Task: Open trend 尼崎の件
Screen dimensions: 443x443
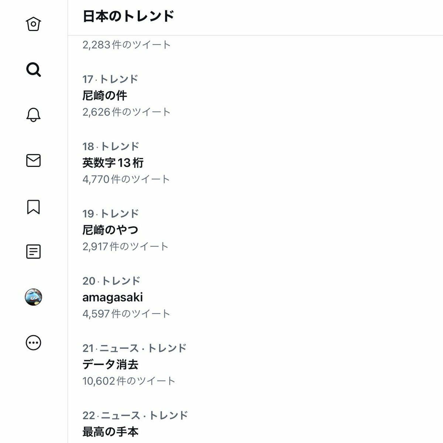Action: (105, 96)
